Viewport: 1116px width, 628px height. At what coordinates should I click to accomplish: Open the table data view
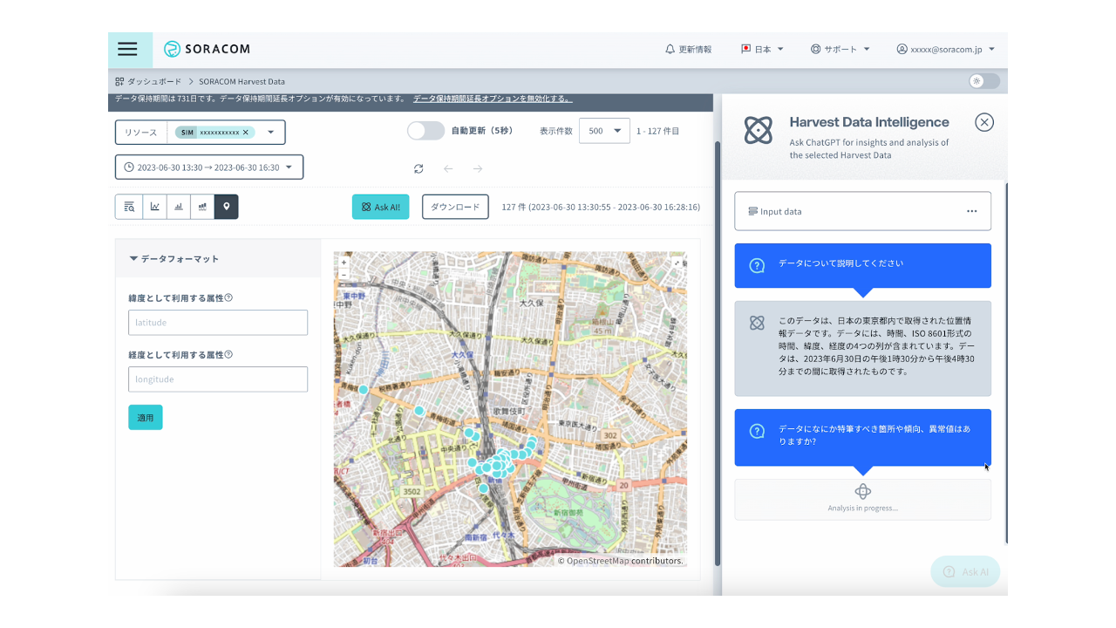pyautogui.click(x=129, y=207)
